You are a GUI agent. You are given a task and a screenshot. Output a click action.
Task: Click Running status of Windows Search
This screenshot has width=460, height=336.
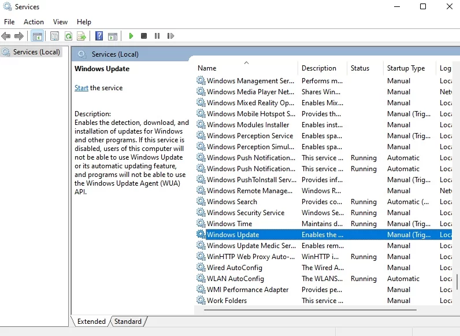[363, 202]
